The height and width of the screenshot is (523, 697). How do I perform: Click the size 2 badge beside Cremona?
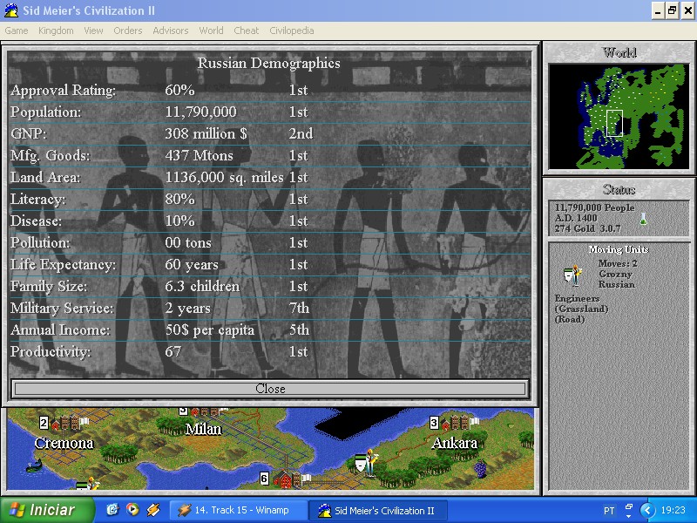(x=44, y=423)
